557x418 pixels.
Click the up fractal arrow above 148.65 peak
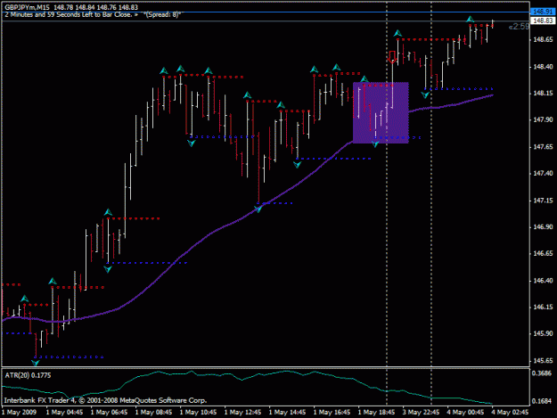[x=397, y=33]
